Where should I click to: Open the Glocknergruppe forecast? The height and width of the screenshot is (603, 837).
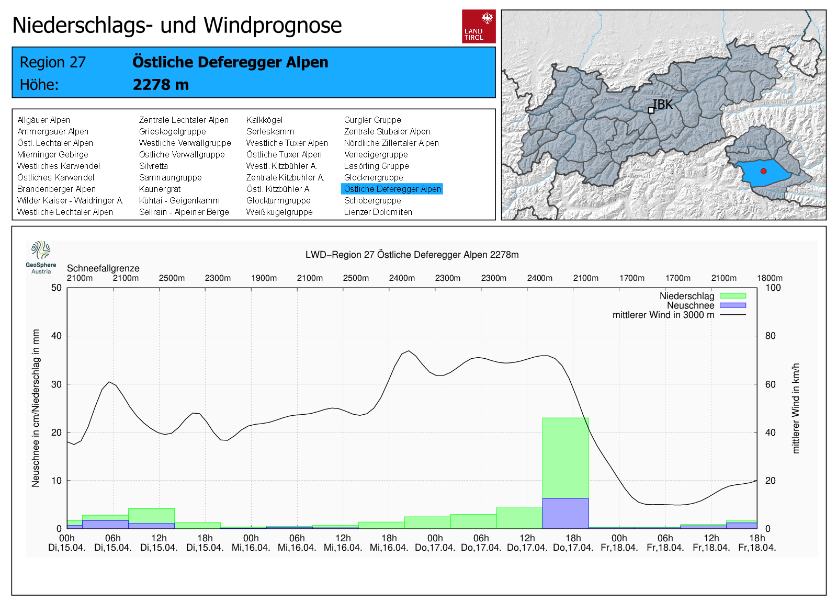pos(373,177)
